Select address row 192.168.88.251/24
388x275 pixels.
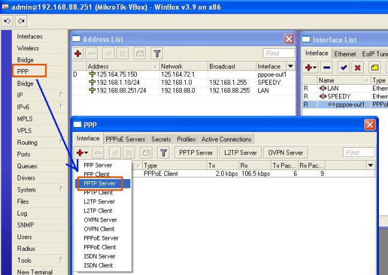pos(183,91)
